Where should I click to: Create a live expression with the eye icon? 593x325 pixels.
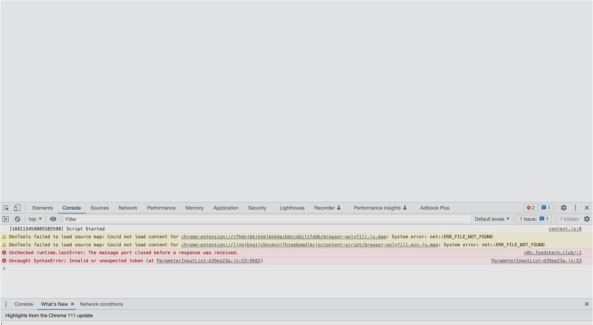(53, 219)
